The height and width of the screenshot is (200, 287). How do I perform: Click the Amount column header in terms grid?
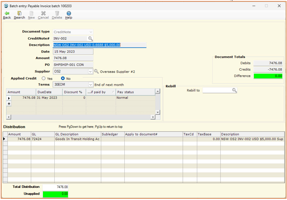21,92
